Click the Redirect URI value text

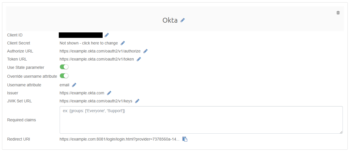point(119,139)
